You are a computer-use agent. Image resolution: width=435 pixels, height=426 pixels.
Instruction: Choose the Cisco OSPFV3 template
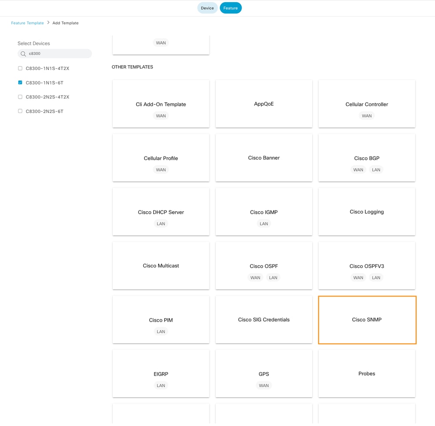367,266
